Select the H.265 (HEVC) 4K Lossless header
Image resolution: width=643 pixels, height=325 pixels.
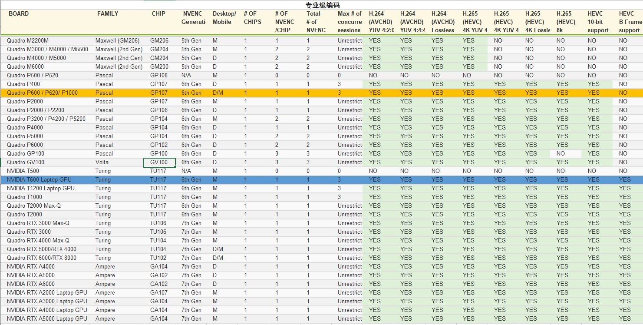534,22
